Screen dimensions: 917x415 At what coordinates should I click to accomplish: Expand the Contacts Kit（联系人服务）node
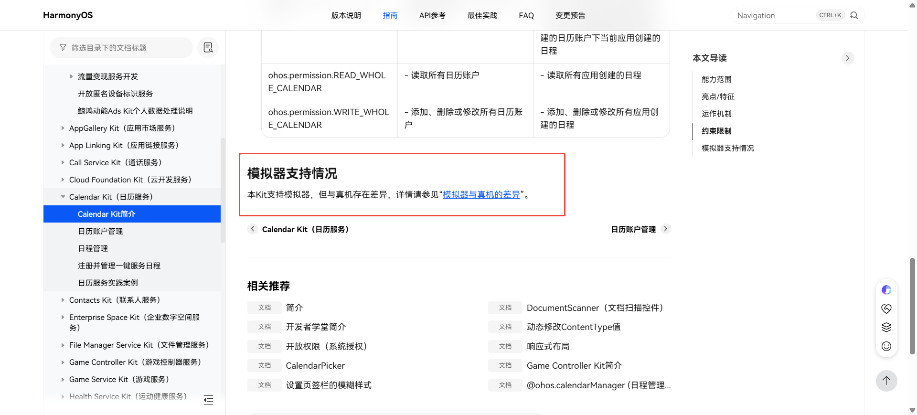click(x=63, y=300)
